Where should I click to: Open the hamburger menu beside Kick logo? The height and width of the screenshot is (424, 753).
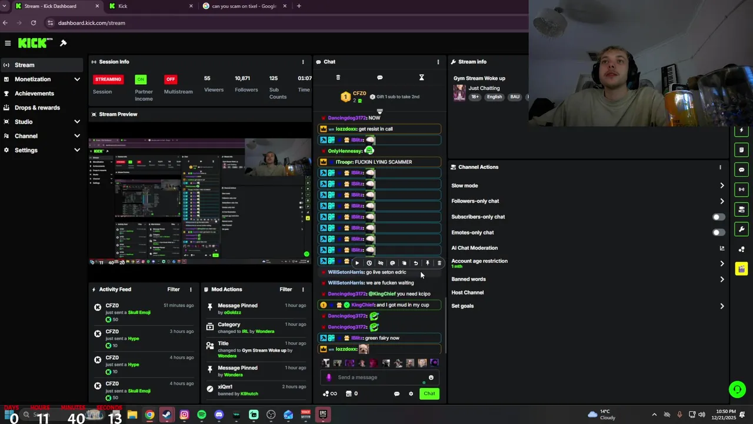pos(8,43)
